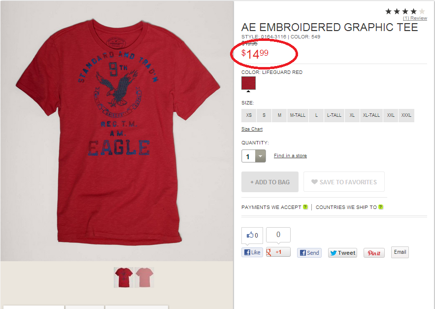Select size XS
This screenshot has height=309, width=435.
click(249, 115)
